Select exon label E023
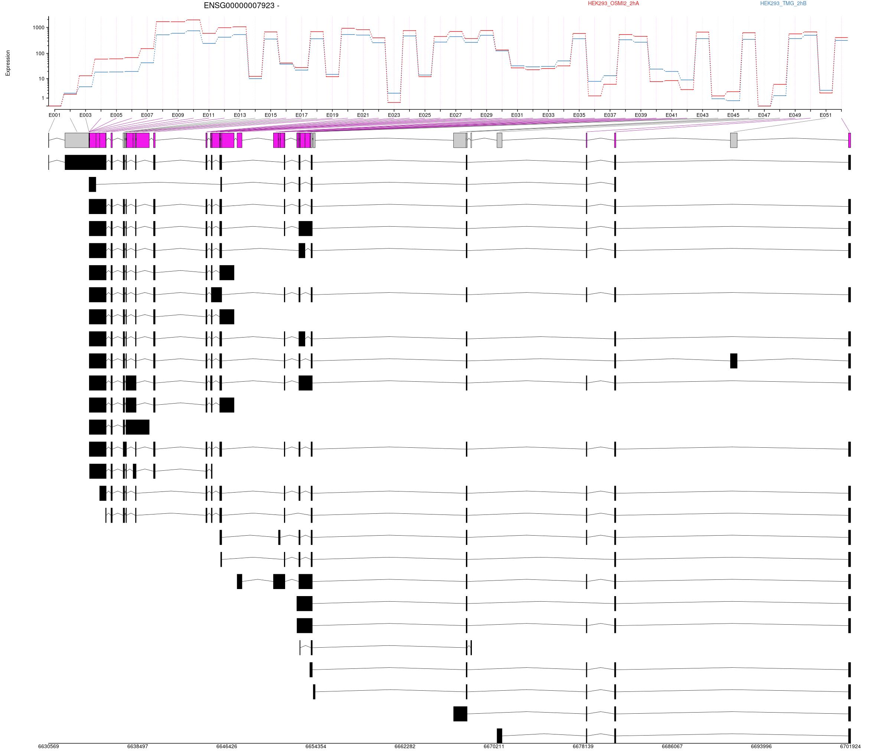Image resolution: width=891 pixels, height=753 pixels. [394, 115]
